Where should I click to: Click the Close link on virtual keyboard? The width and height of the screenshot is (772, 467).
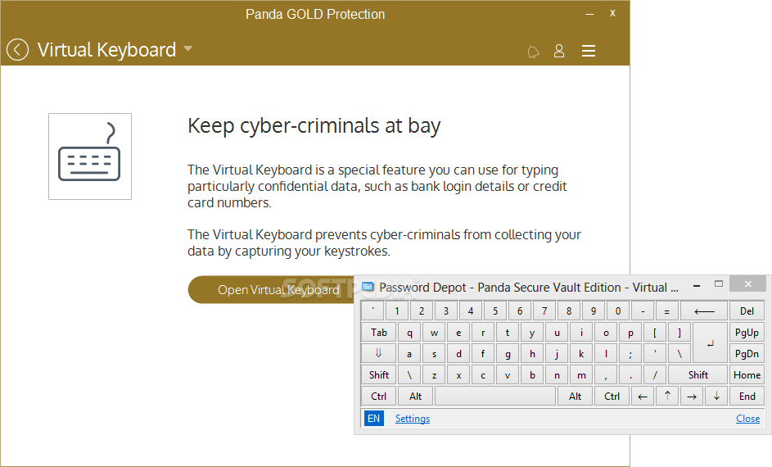(748, 418)
